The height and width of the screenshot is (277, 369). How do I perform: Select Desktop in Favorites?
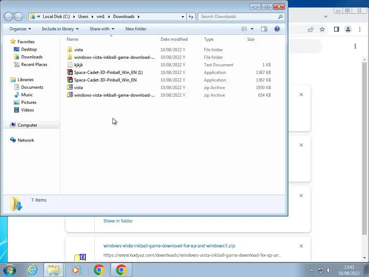pyautogui.click(x=29, y=49)
